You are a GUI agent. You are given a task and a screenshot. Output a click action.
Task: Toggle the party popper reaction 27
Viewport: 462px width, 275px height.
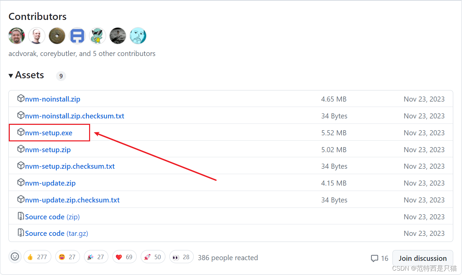[96, 257]
